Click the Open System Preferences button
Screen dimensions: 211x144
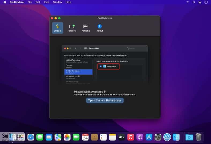point(105,100)
